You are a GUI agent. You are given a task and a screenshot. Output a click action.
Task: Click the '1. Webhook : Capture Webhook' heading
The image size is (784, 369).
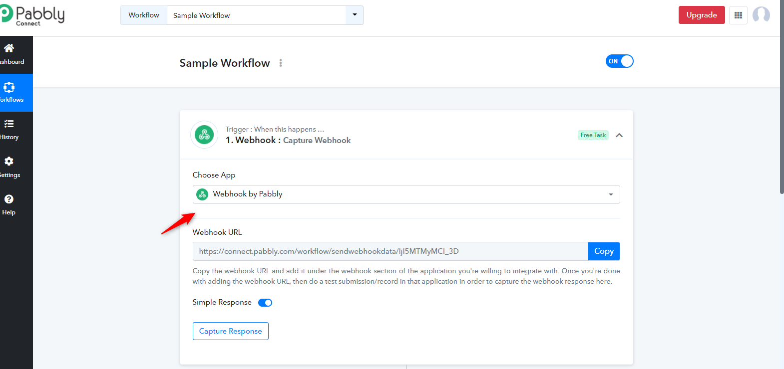(288, 141)
